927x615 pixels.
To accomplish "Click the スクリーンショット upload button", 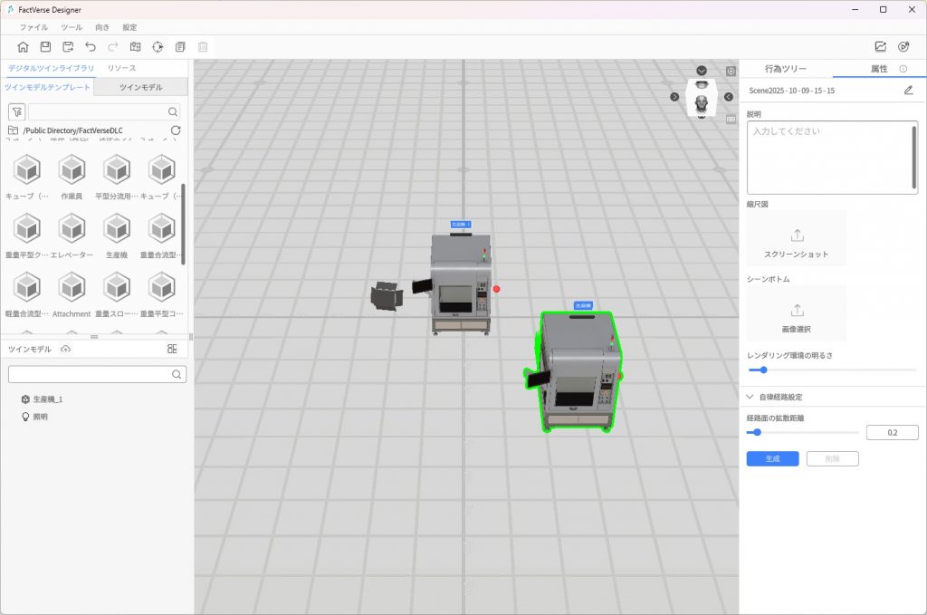I will tap(797, 241).
